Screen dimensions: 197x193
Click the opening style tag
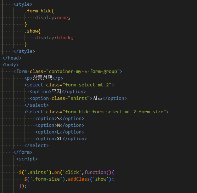click(23, 4)
